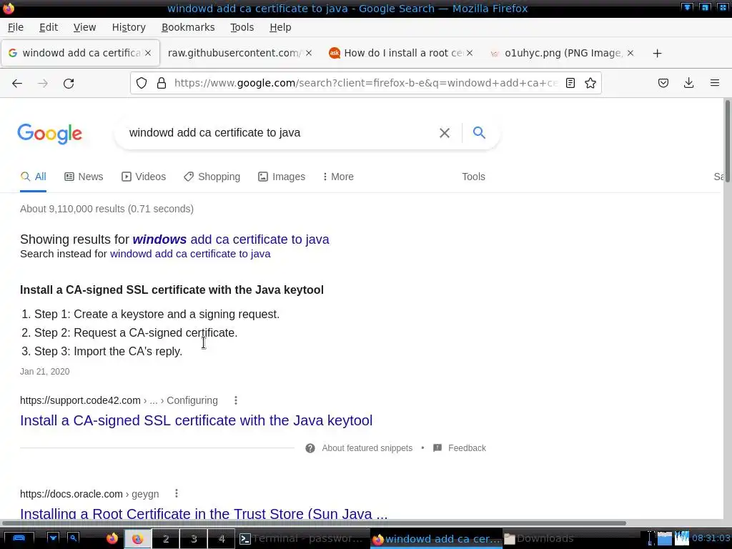Switch to workspace 3 in taskbar
The width and height of the screenshot is (732, 549).
point(194,539)
